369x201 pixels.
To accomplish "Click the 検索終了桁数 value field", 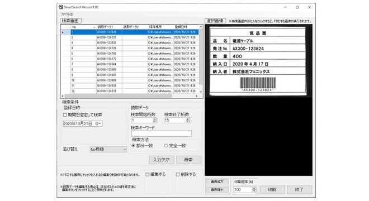I will [176, 120].
